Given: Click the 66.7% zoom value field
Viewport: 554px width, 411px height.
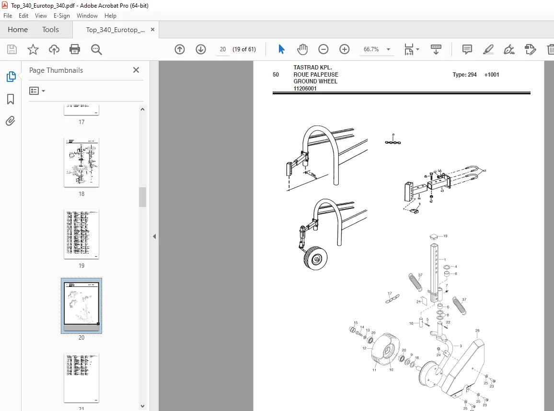Looking at the screenshot, I should 371,49.
